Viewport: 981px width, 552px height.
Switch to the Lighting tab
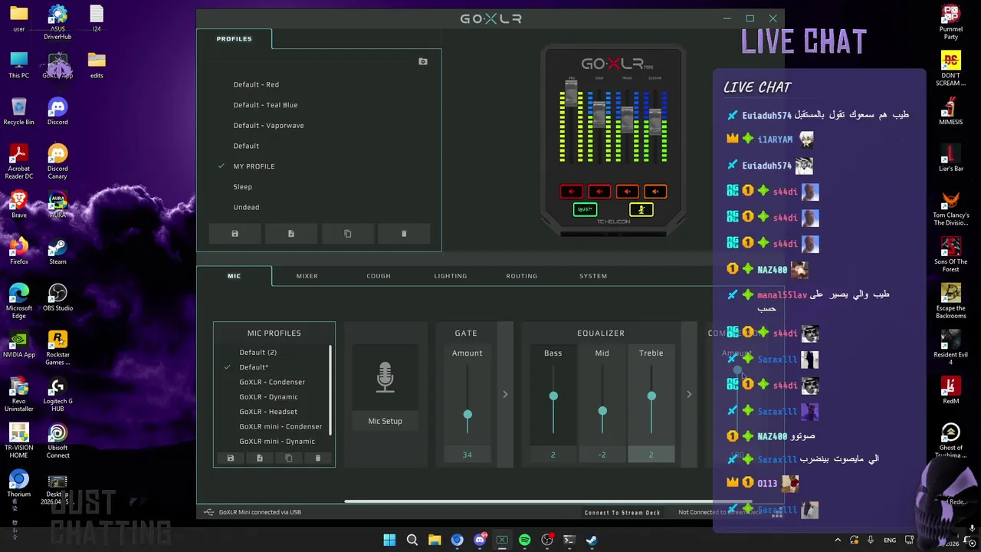[x=450, y=276]
